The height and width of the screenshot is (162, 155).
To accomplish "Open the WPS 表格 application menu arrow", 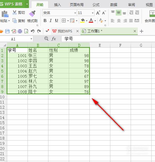I will 27,4.
